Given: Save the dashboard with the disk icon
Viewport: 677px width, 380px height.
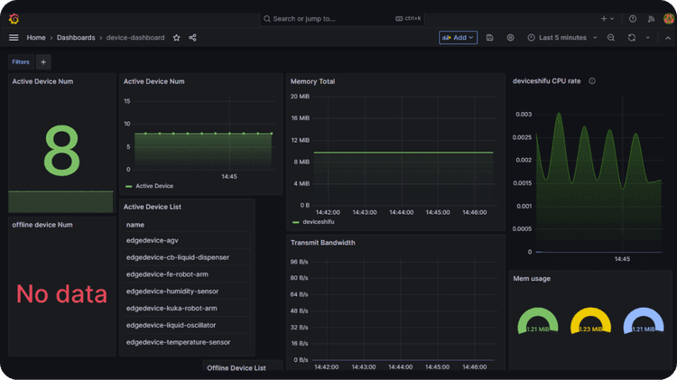Looking at the screenshot, I should click(490, 38).
